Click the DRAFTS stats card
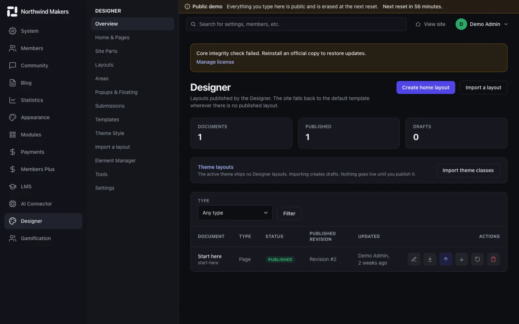Image resolution: width=519 pixels, height=324 pixels. click(457, 133)
